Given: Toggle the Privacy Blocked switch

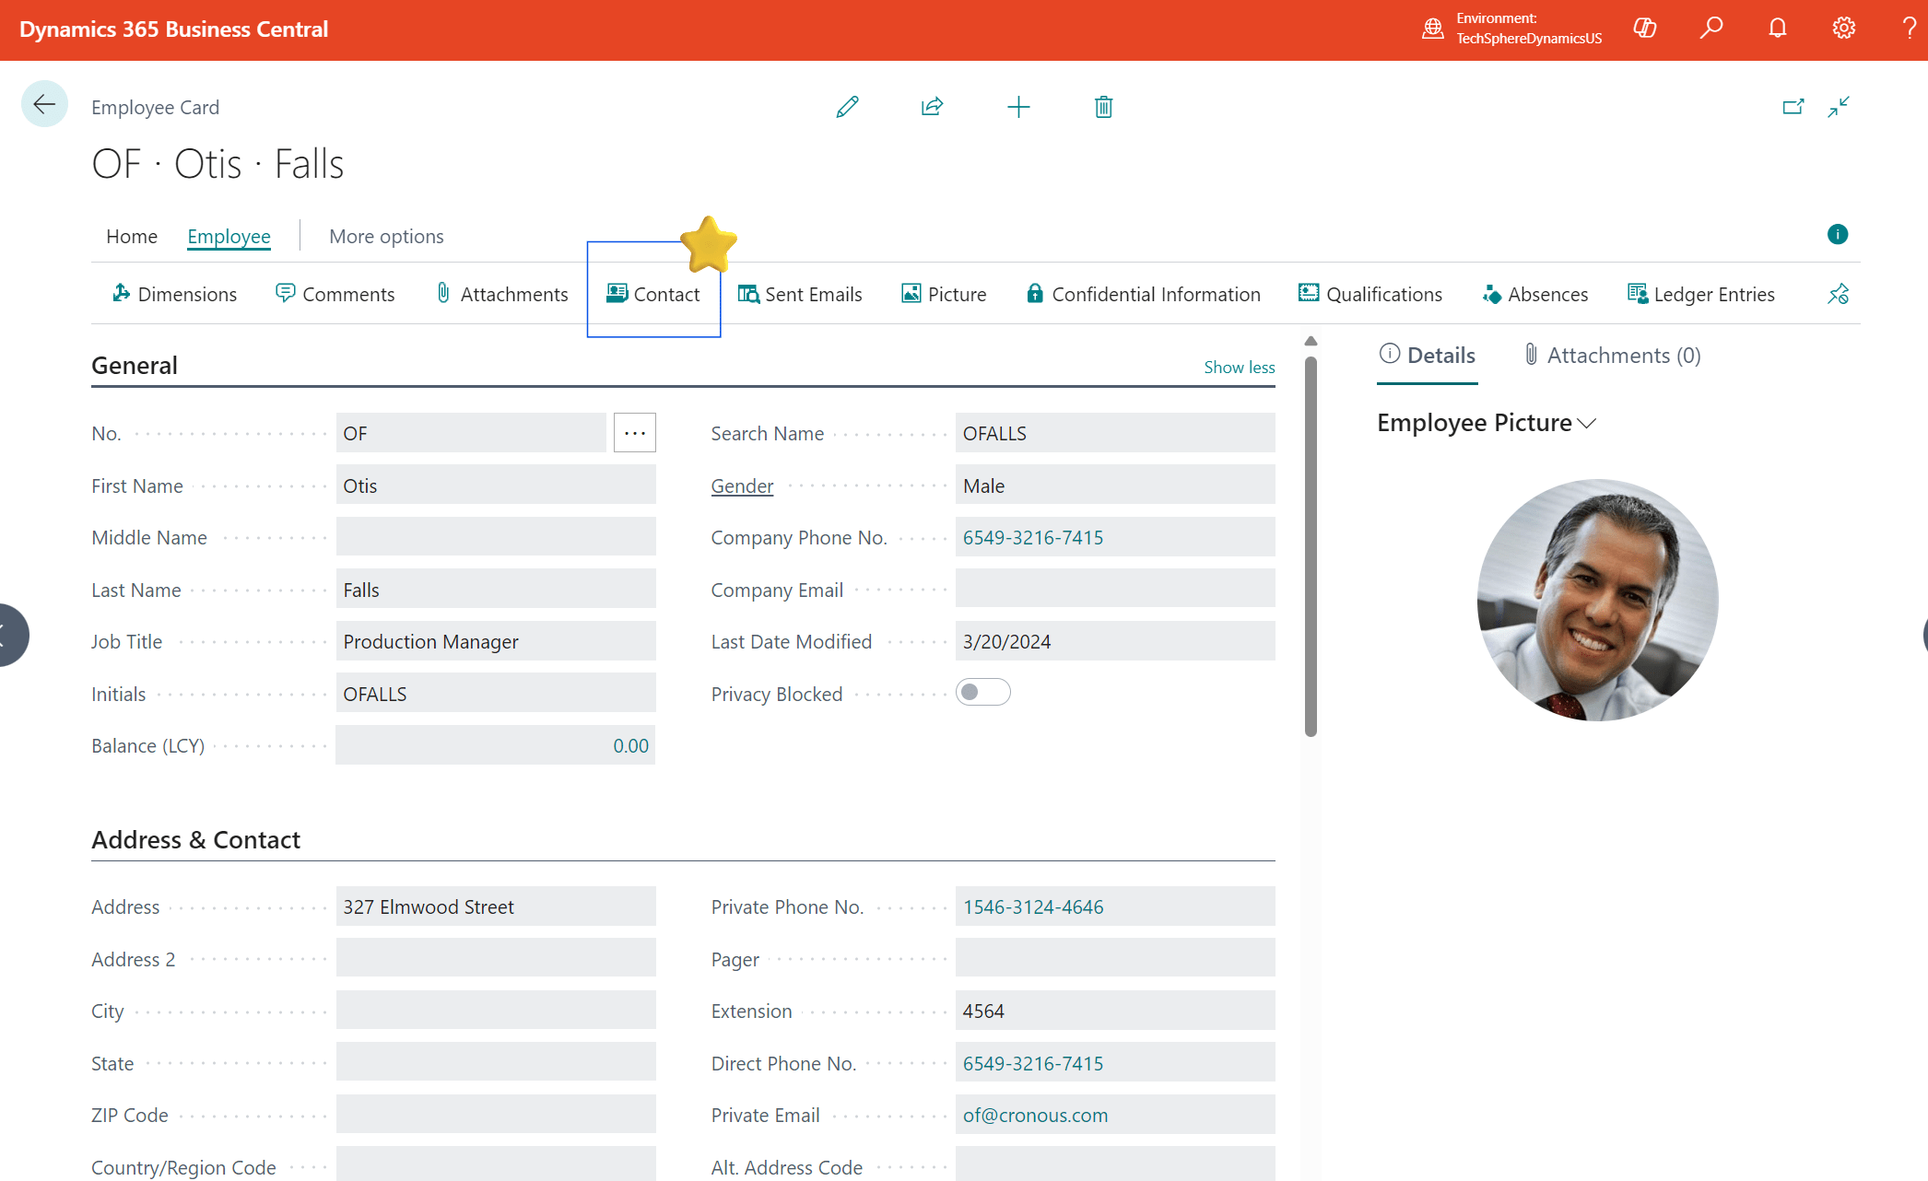Looking at the screenshot, I should (982, 692).
